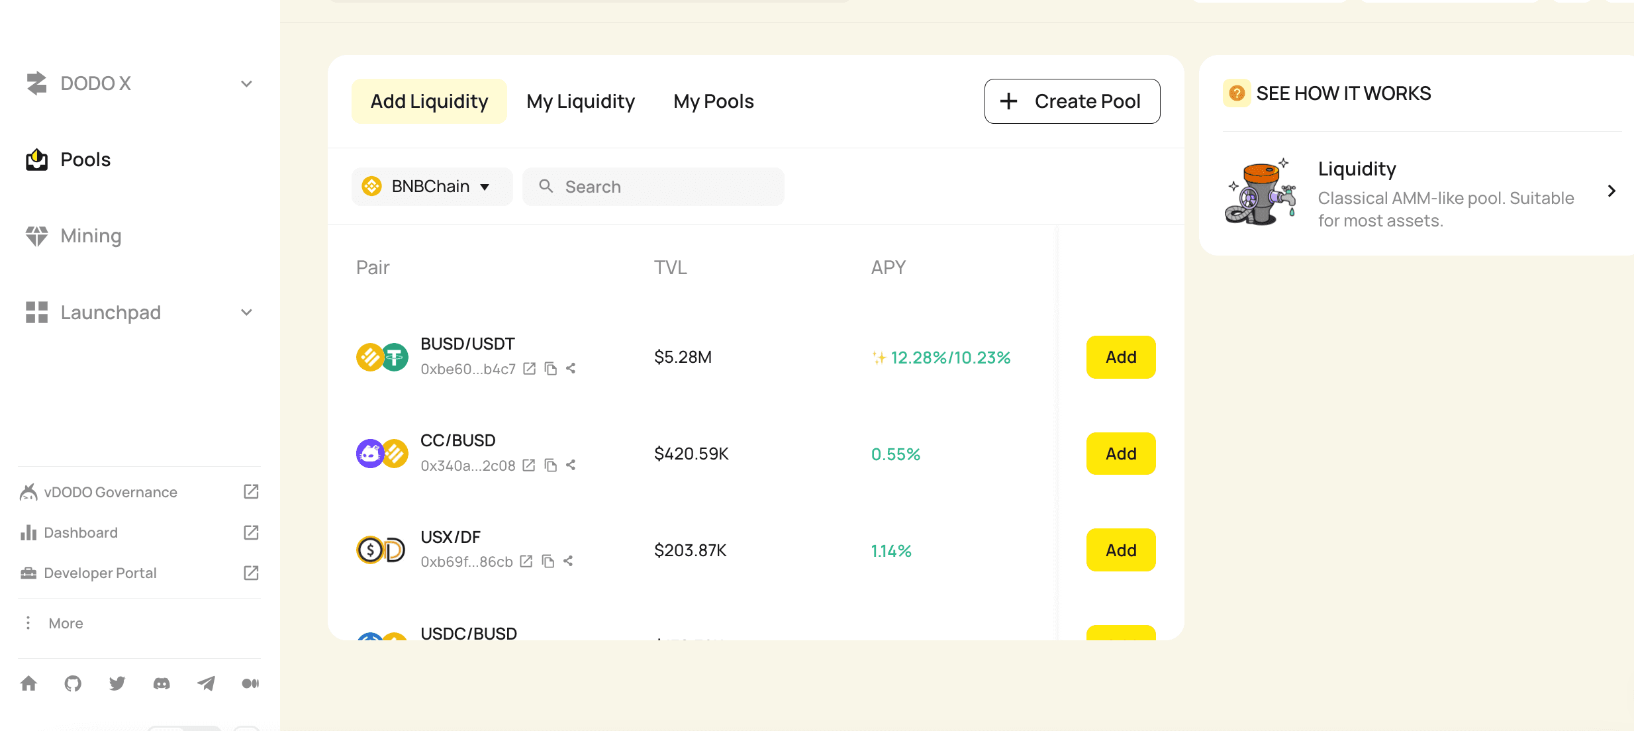Share the BUSD/USDT pool
Image resolution: width=1634 pixels, height=731 pixels.
(x=571, y=369)
